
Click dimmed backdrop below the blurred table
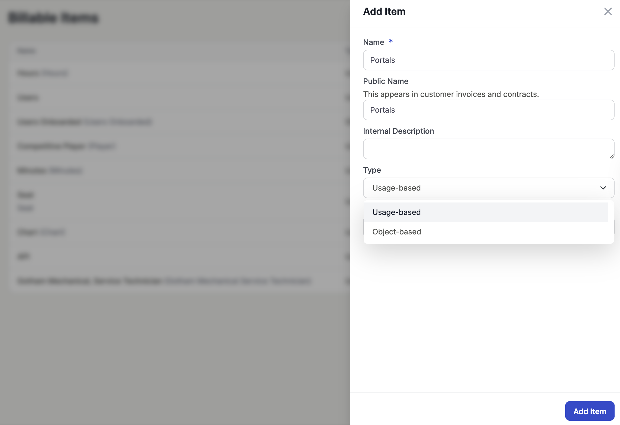pos(173,352)
